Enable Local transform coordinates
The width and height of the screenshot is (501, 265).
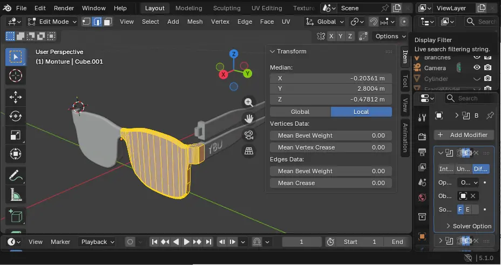361,112
